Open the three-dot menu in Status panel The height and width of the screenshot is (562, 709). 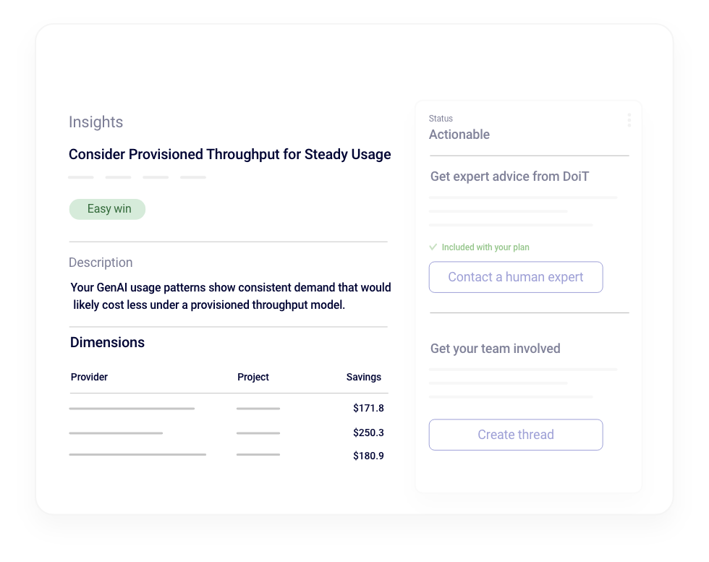[629, 120]
